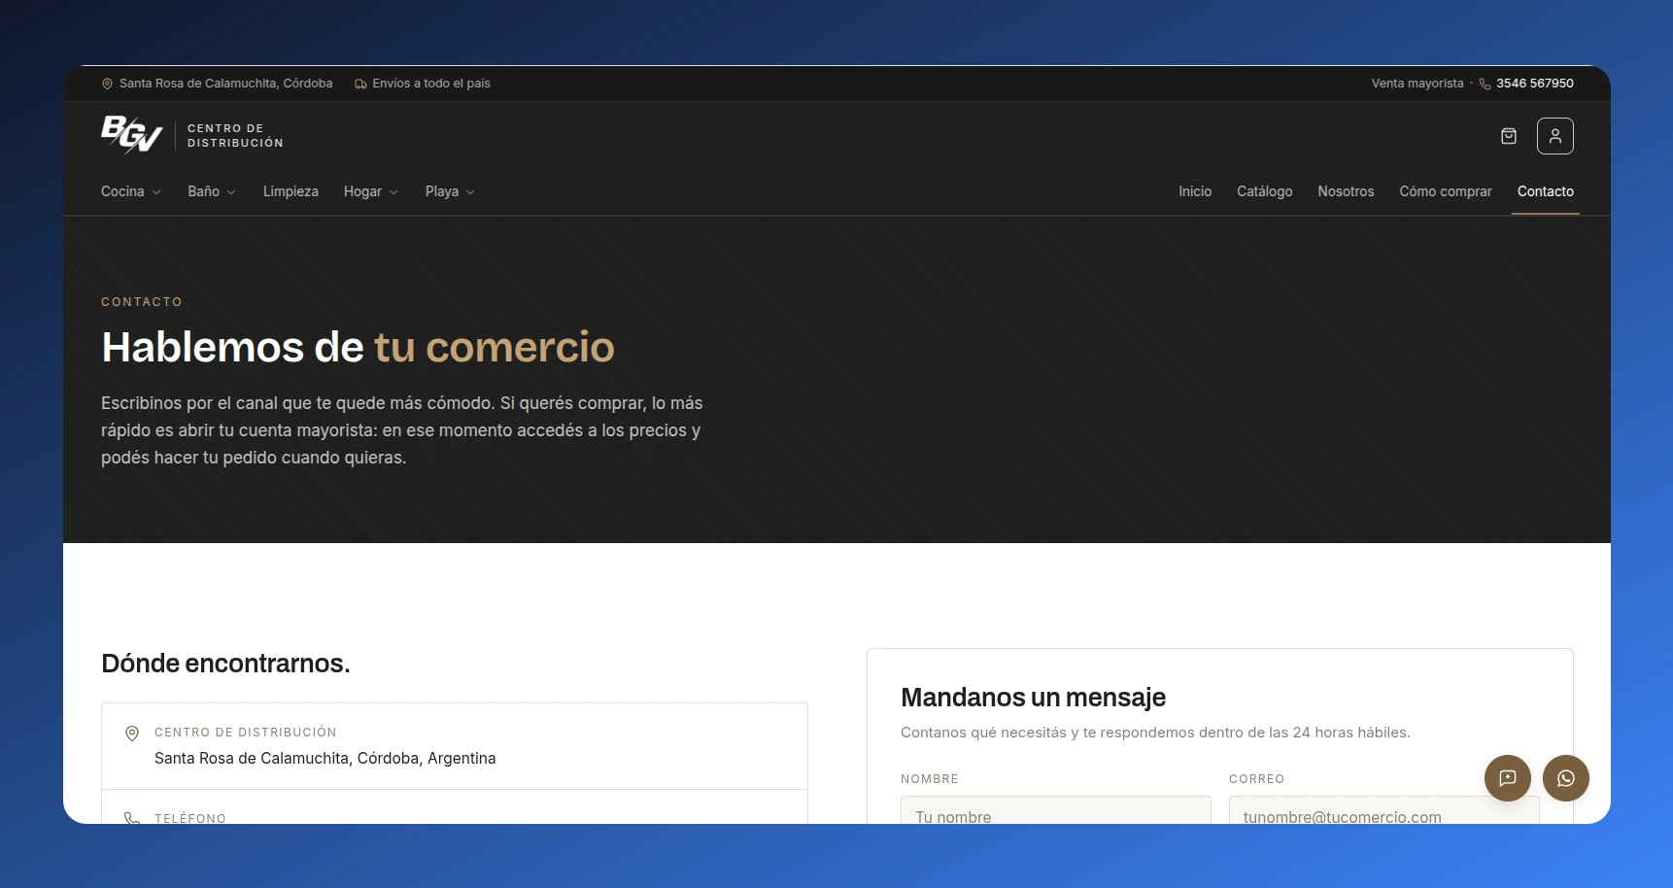Screen dimensions: 1673x888
Task: Open the Limpieza category
Action: click(290, 191)
